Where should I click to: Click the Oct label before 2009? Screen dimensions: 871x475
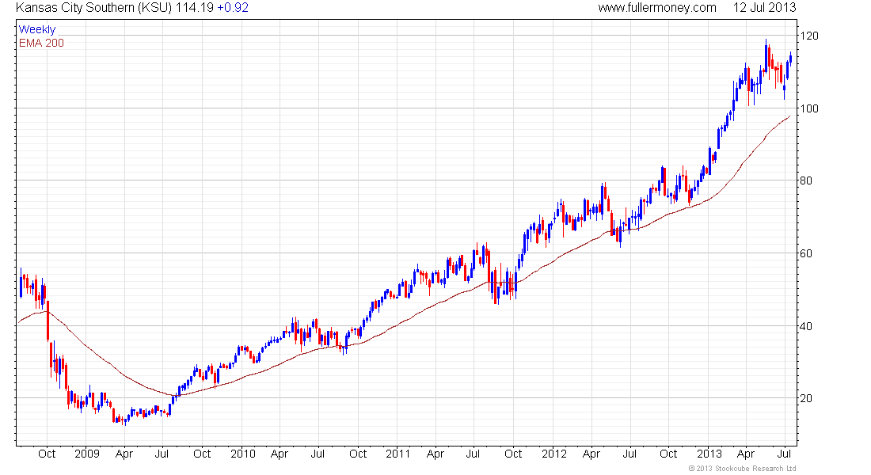click(47, 454)
